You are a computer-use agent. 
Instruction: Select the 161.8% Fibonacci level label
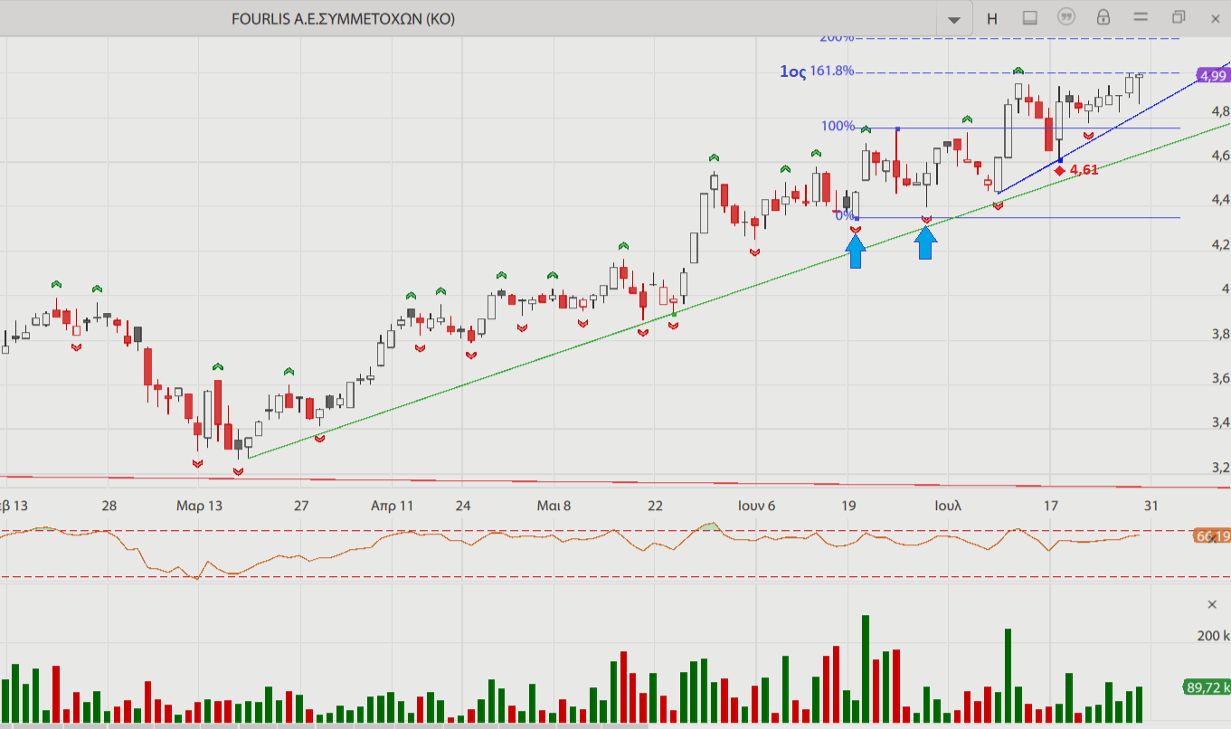(x=832, y=71)
